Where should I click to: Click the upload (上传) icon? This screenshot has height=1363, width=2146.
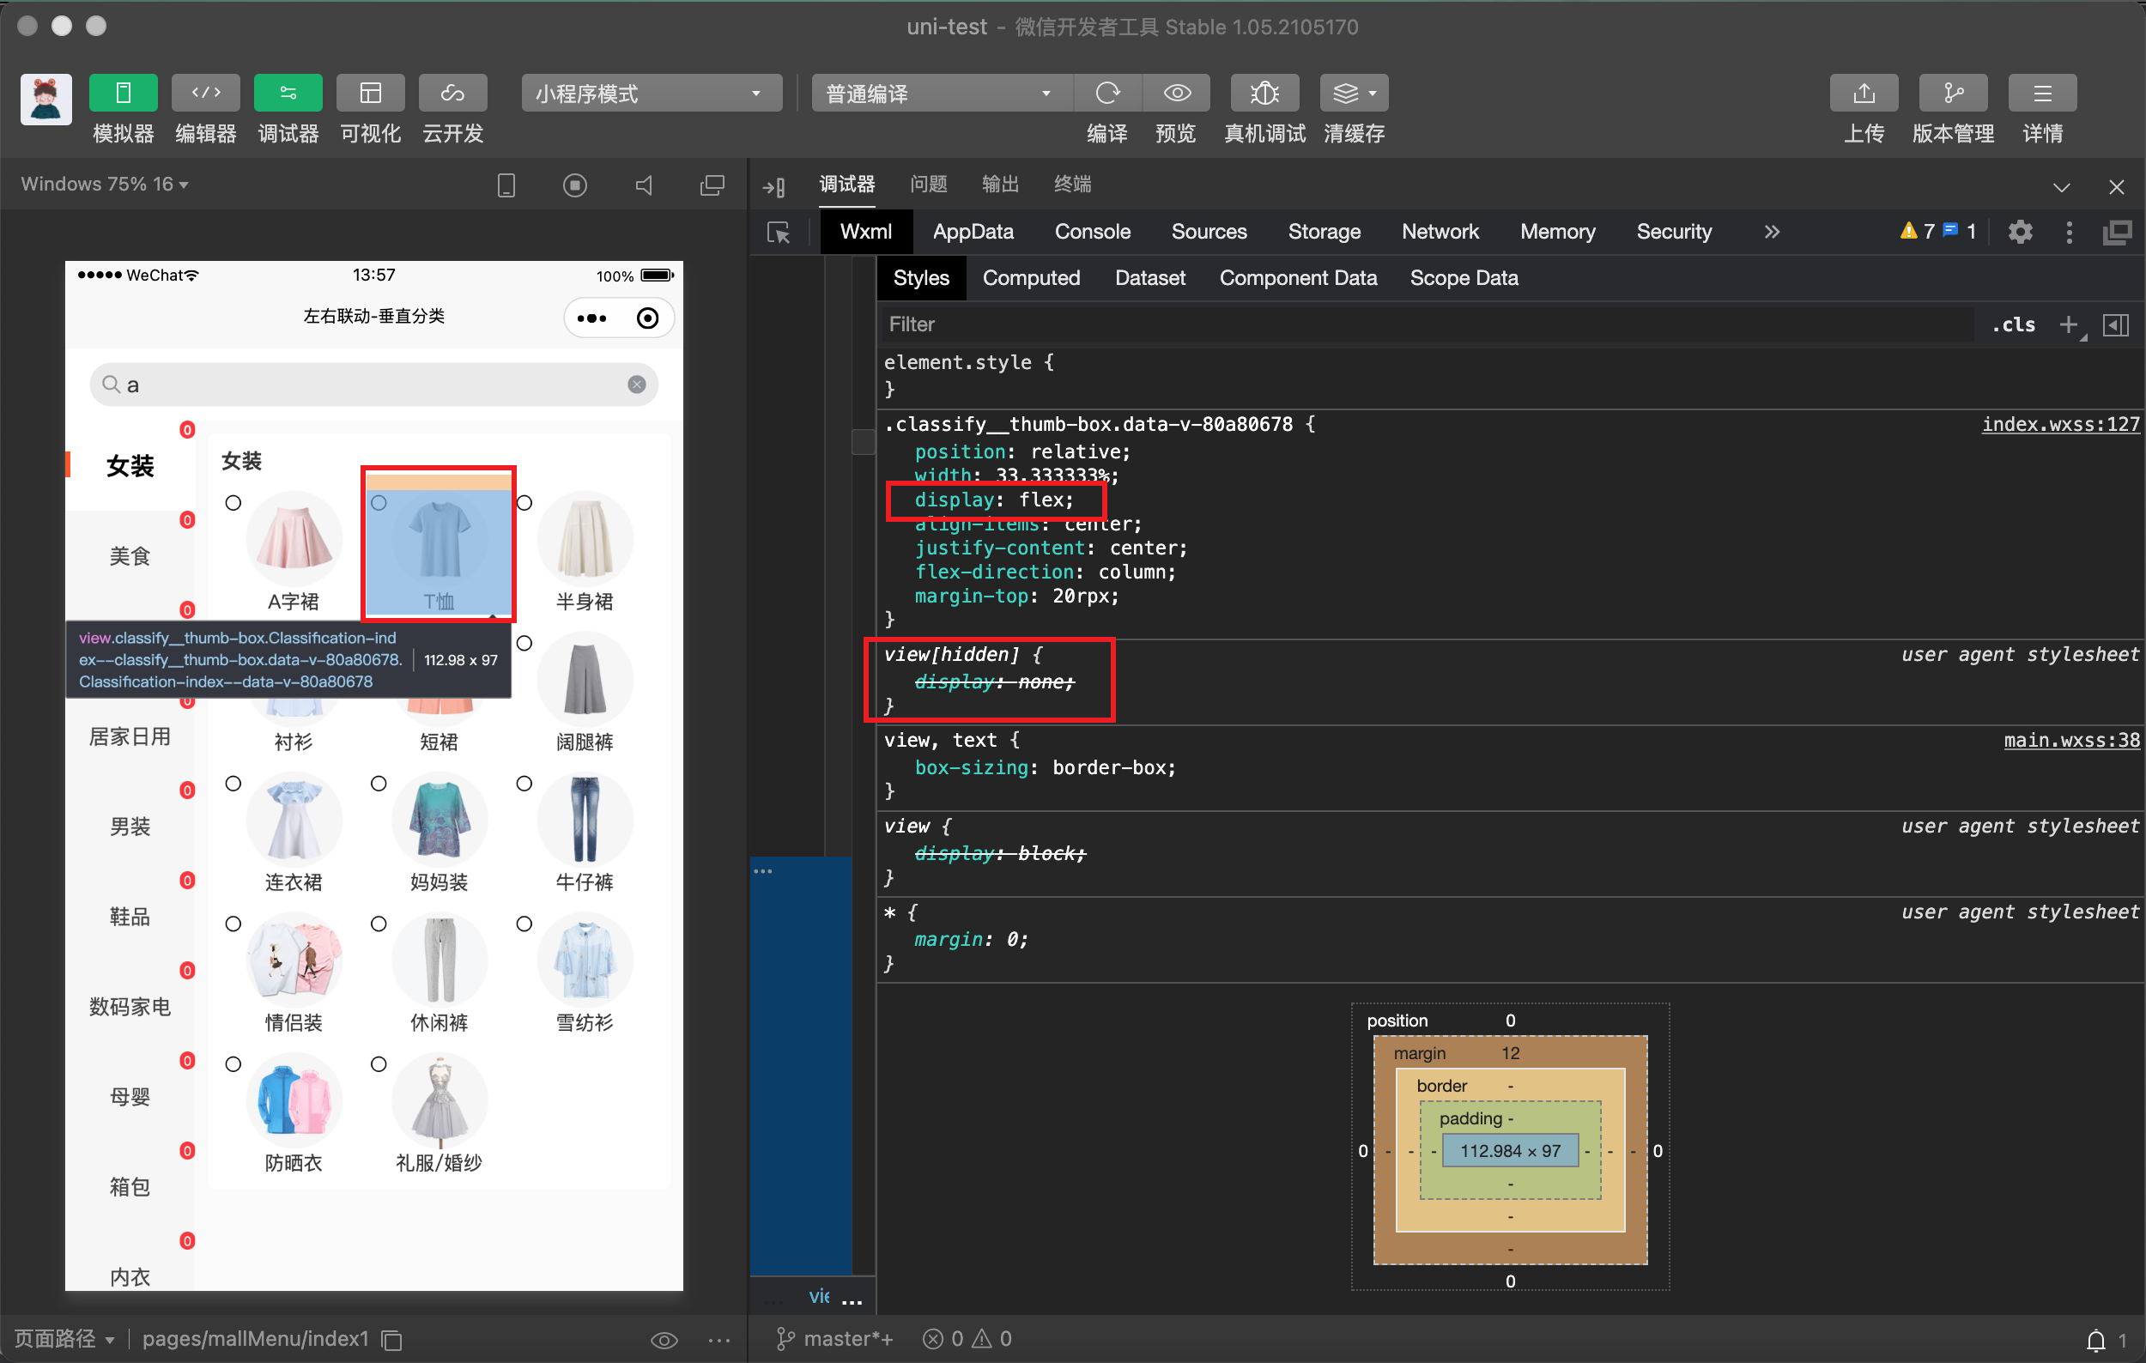click(x=1864, y=93)
